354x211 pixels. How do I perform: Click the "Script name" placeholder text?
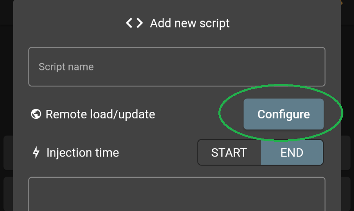click(66, 67)
